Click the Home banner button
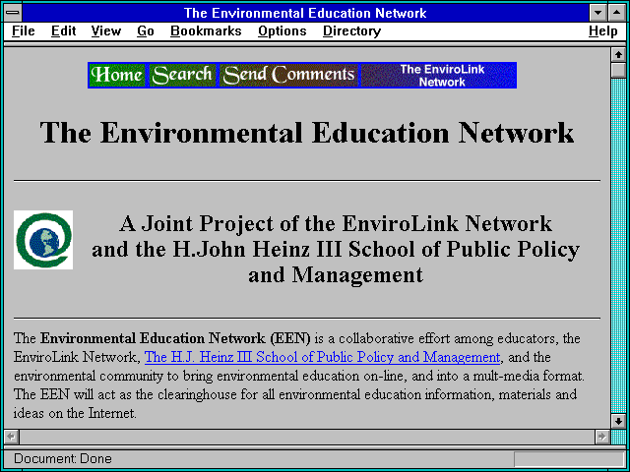 pos(117,75)
